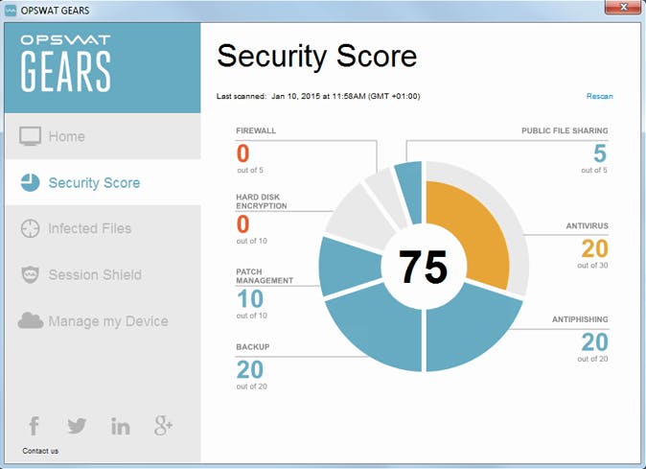
Task: Click the Public File Sharing chart slice
Action: [x=411, y=192]
